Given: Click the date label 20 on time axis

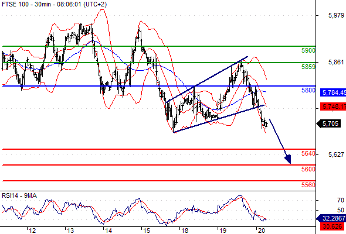Looking at the screenshot, I should pyautogui.click(x=262, y=230).
